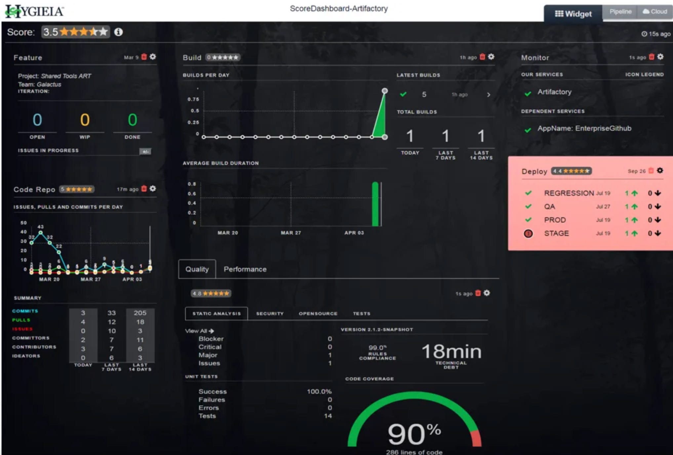
Task: Switch to the Tests tab
Action: 362,313
